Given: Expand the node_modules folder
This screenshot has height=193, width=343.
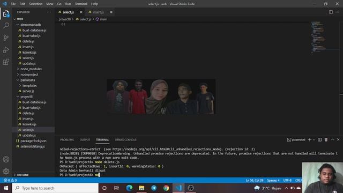Looking at the screenshot, I should pyautogui.click(x=18, y=69).
